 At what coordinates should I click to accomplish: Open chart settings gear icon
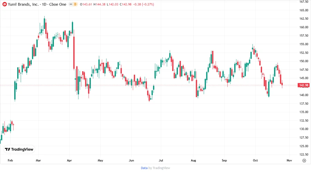coord(304,161)
